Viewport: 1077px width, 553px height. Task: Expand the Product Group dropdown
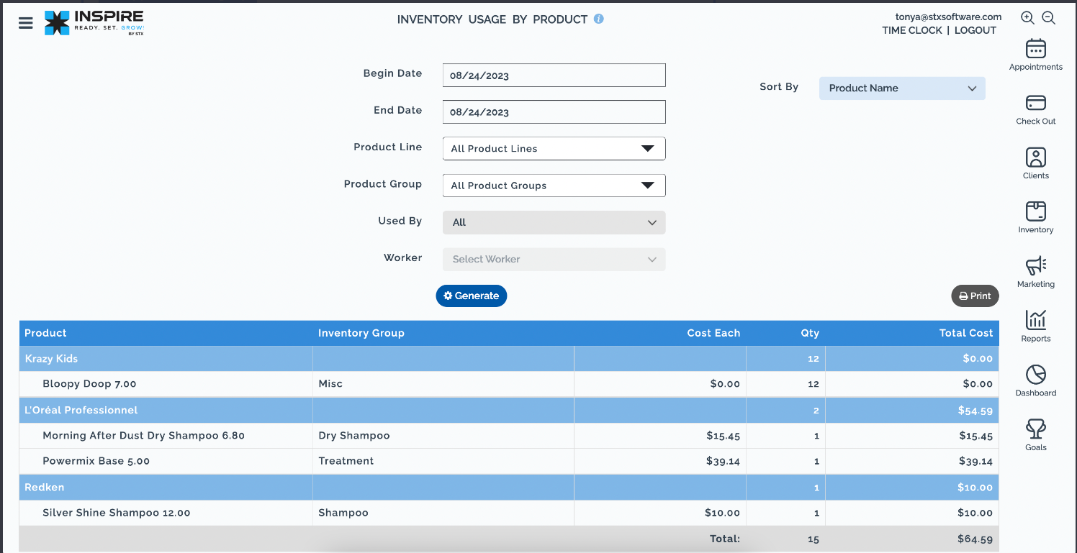[554, 186]
